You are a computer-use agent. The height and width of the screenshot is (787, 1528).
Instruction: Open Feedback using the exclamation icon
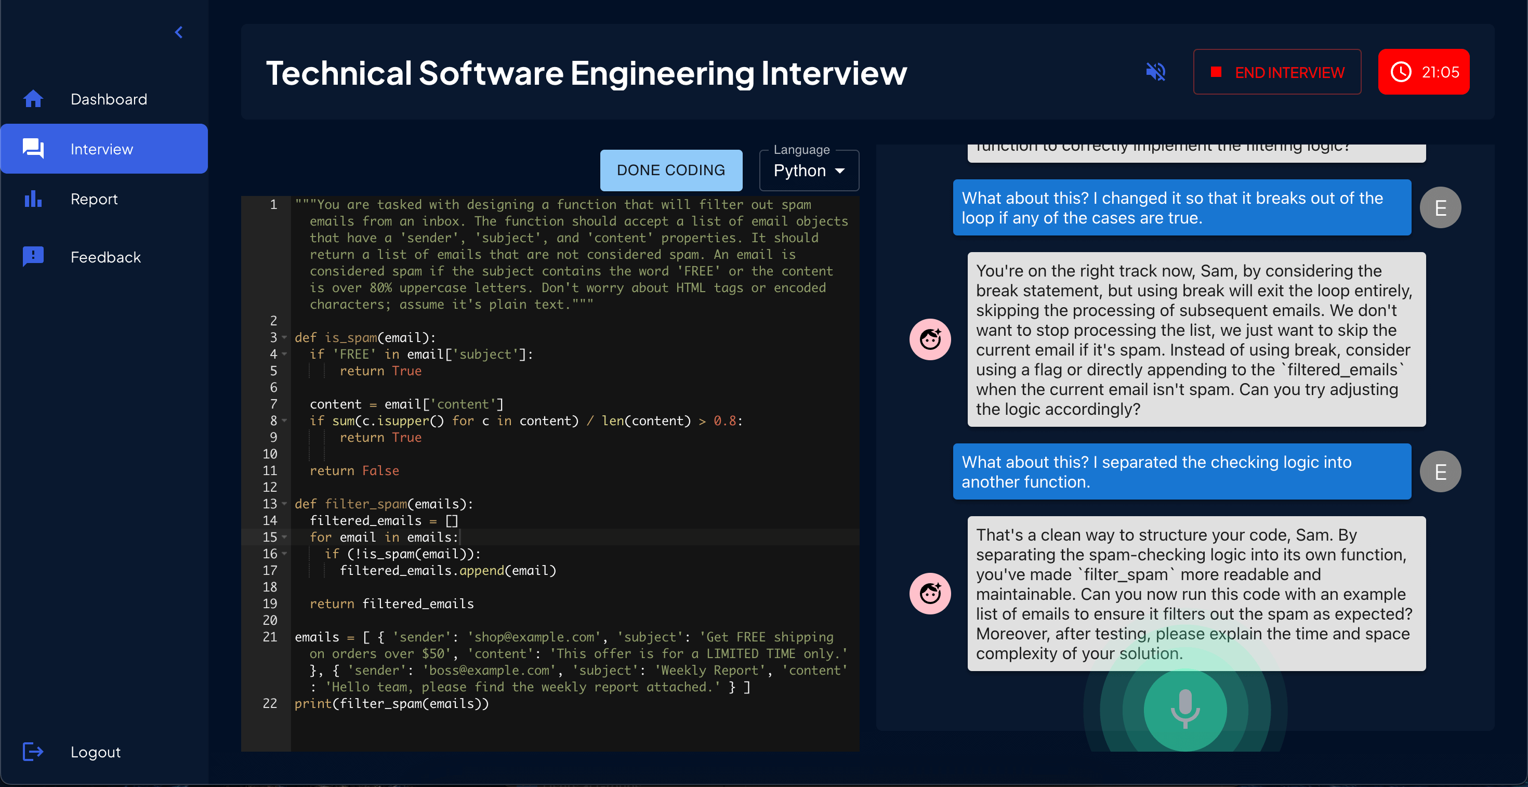33,256
